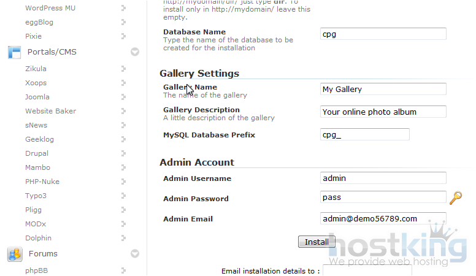476x276 pixels.
Task: Click the Admin Email input field
Action: tap(383, 219)
